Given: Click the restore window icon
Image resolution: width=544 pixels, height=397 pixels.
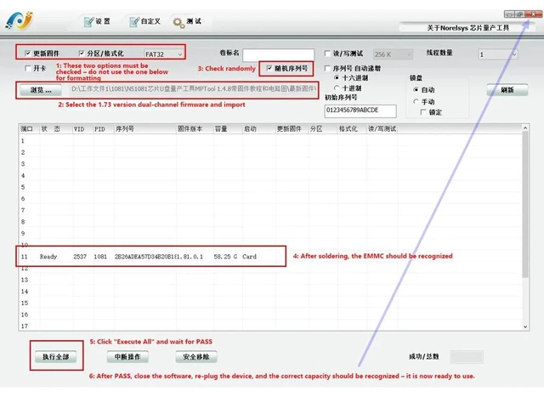Looking at the screenshot, I should pos(519,14).
